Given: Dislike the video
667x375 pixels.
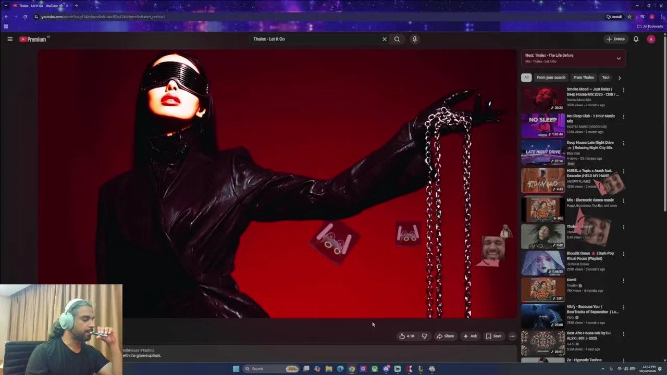Looking at the screenshot, I should (x=424, y=336).
